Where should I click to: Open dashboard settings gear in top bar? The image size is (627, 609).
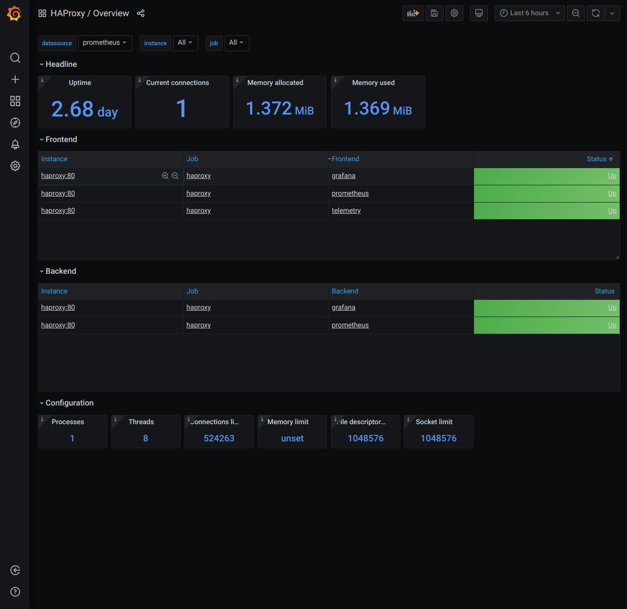(x=454, y=13)
